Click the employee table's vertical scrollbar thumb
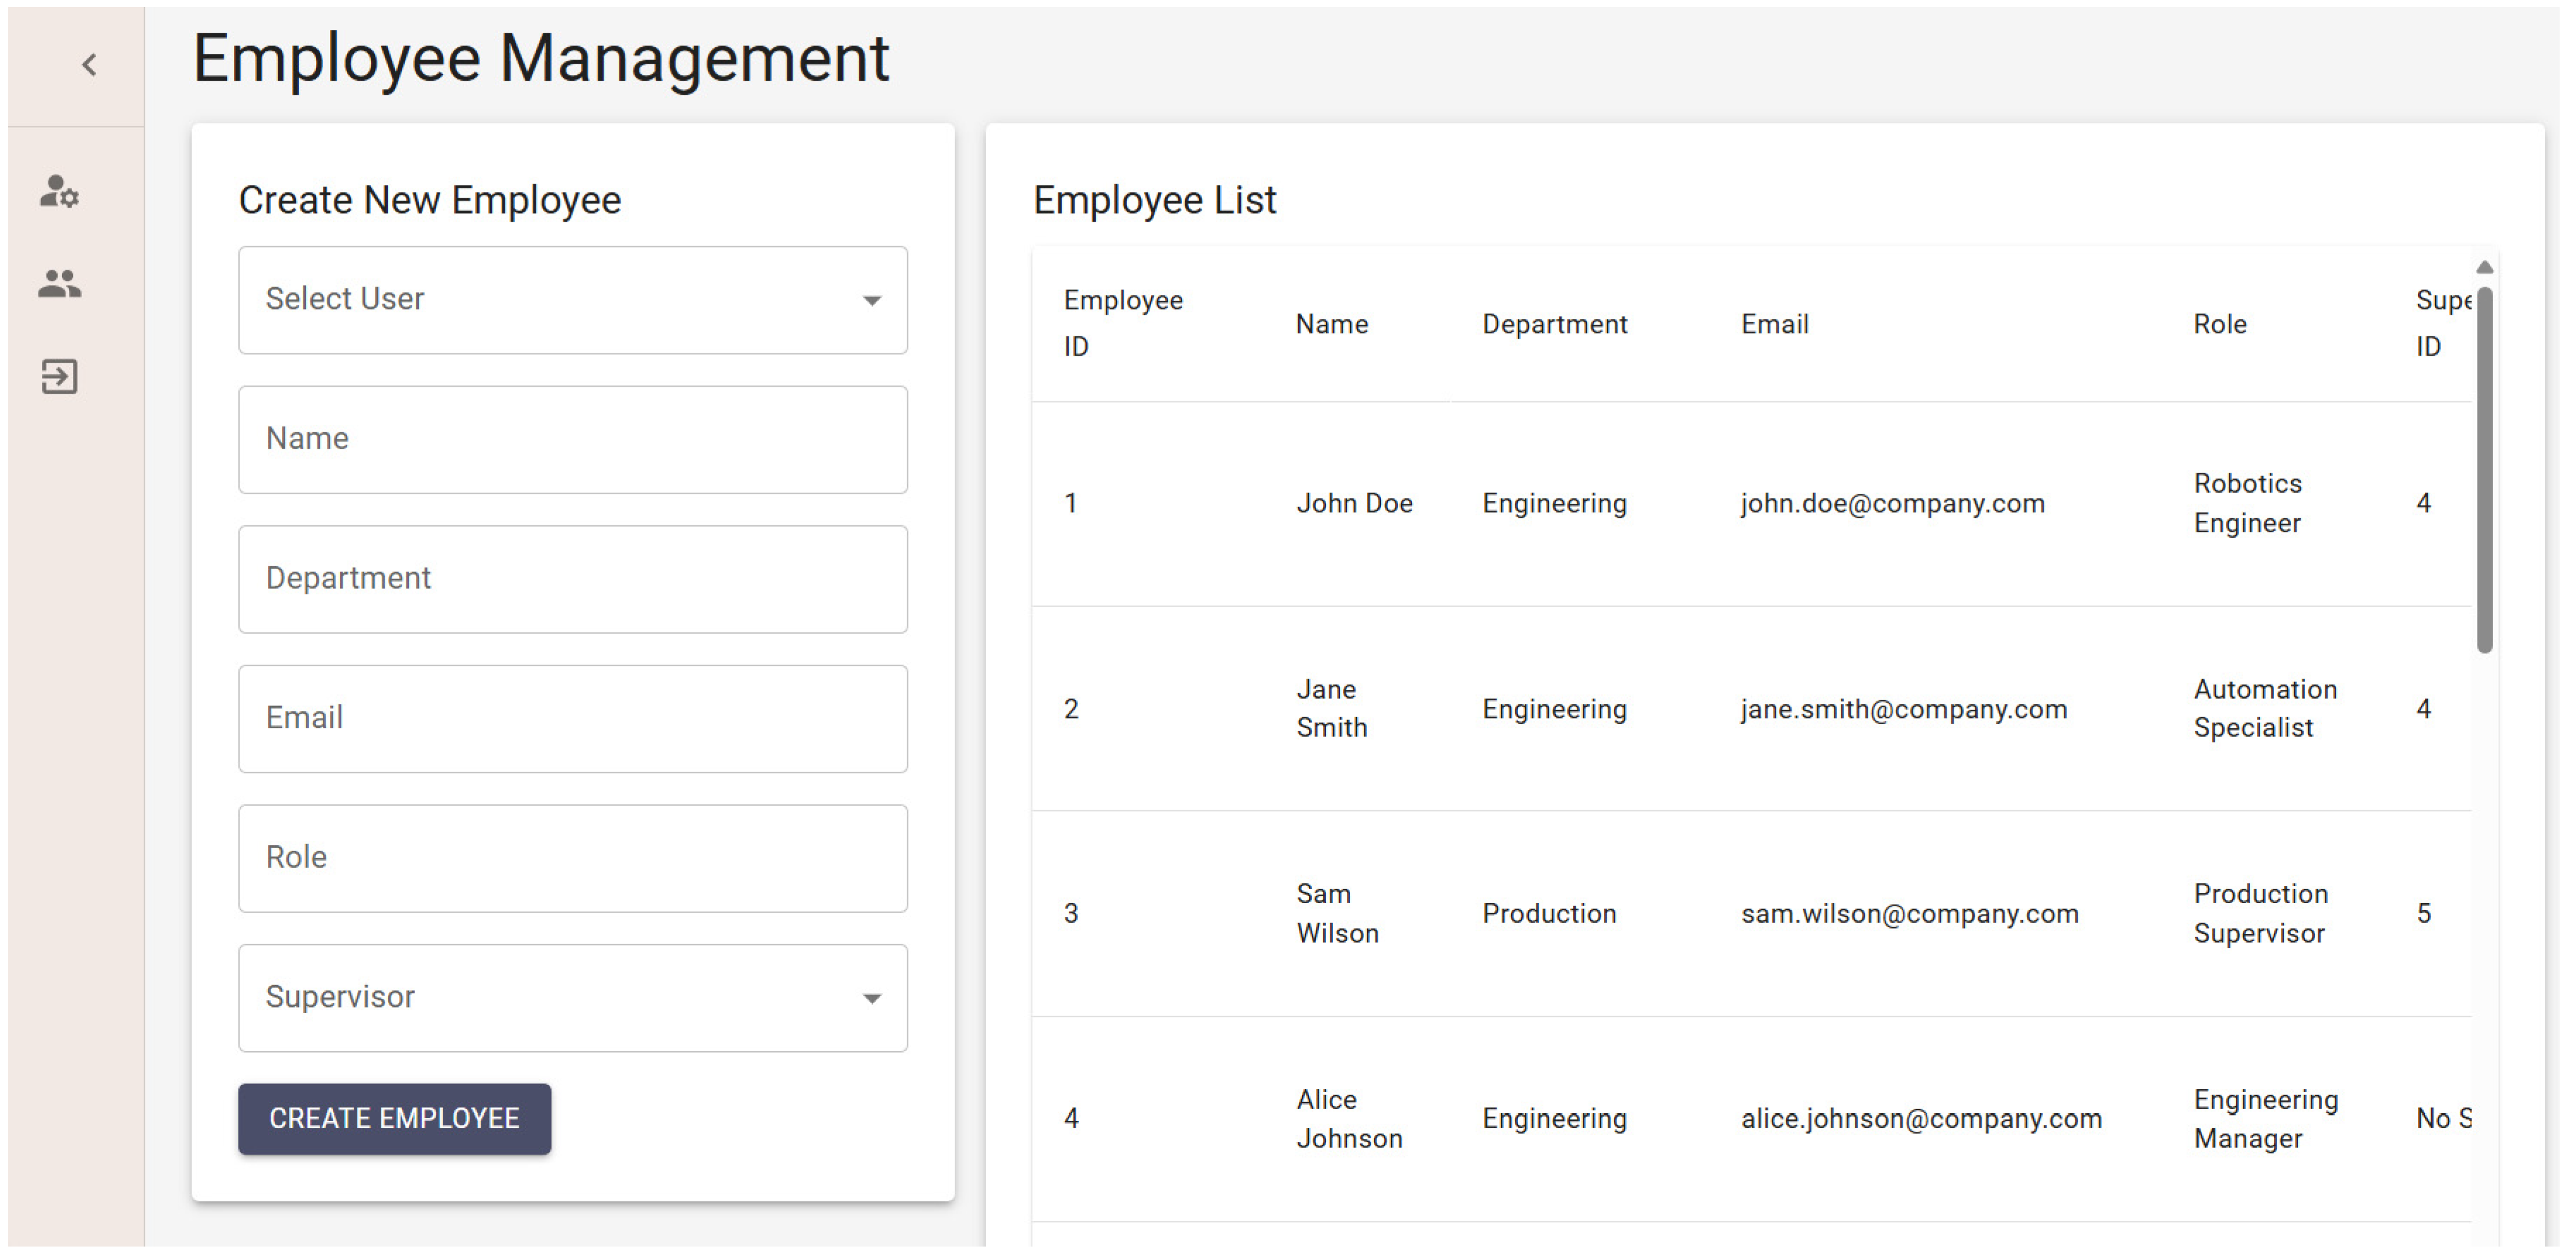This screenshot has height=1260, width=2576. 2484,470
